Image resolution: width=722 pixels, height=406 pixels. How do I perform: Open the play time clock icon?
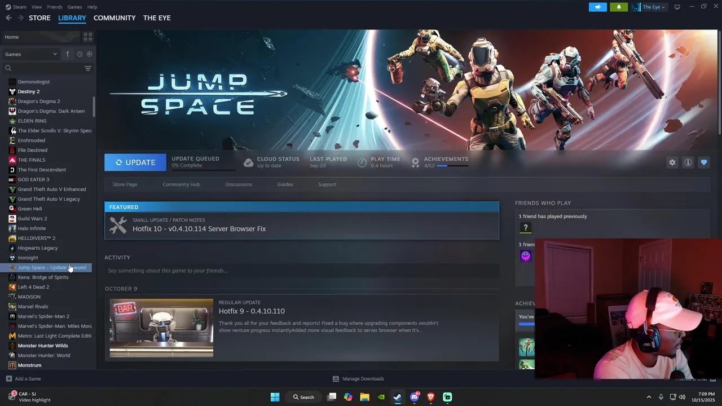(x=362, y=162)
